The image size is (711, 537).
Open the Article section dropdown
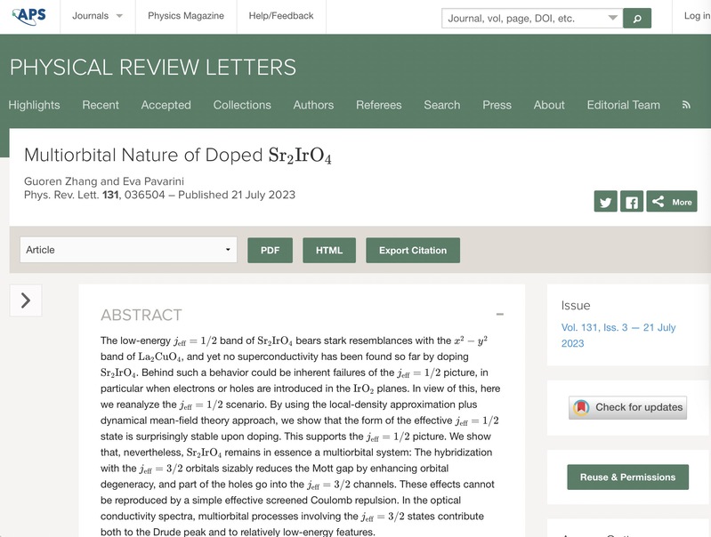coord(128,250)
